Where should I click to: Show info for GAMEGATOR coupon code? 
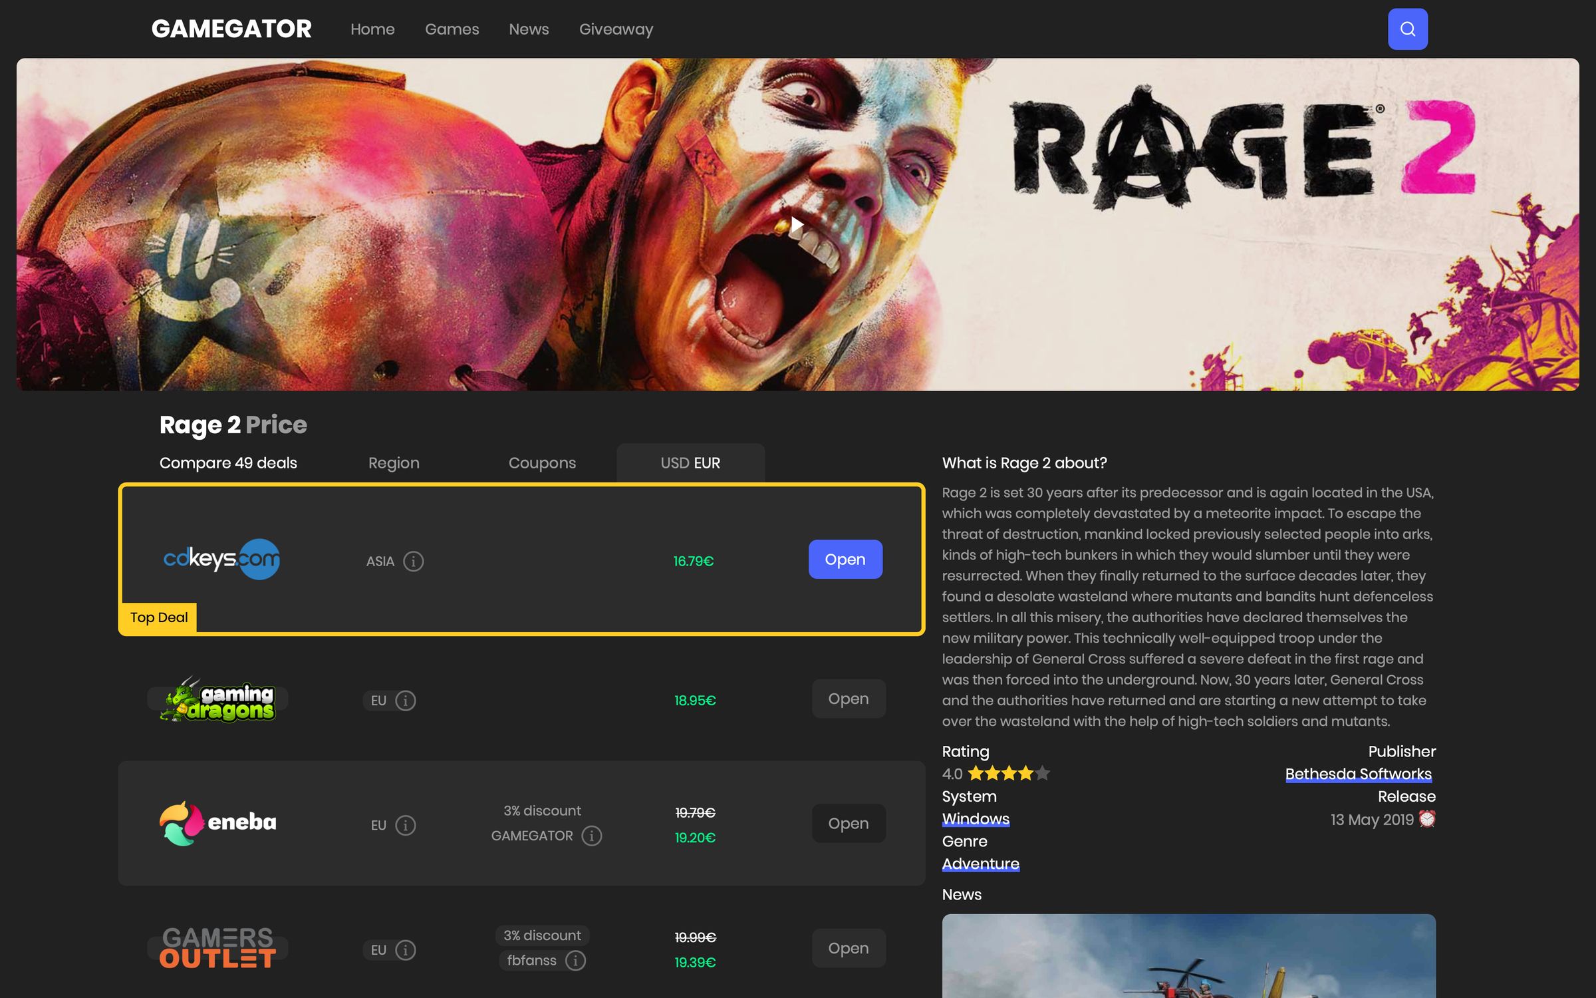[x=592, y=836]
